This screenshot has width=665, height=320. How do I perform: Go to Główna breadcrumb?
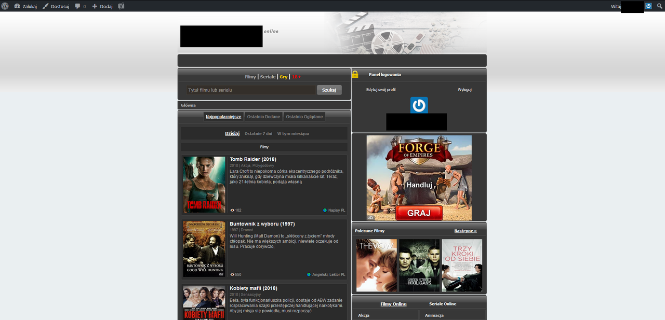[188, 105]
